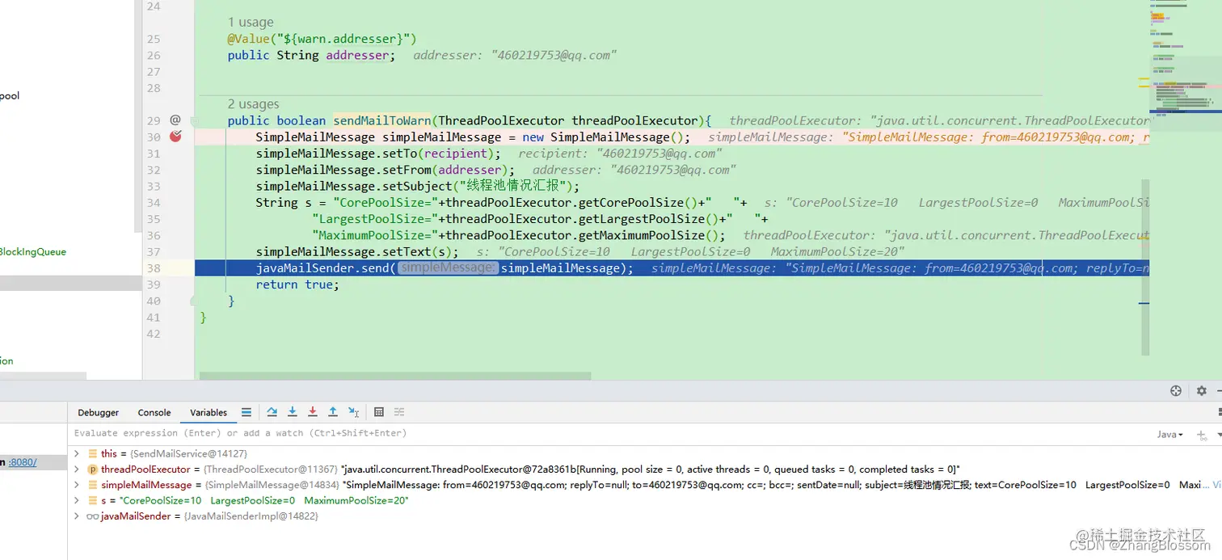This screenshot has height=560, width=1222.
Task: Click the Run to Cursor icon
Action: click(x=353, y=412)
